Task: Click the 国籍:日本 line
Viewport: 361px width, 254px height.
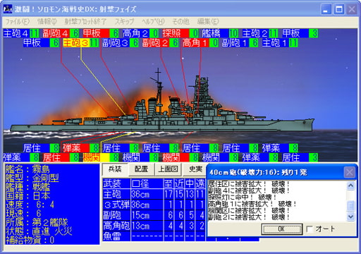Action: point(28,195)
